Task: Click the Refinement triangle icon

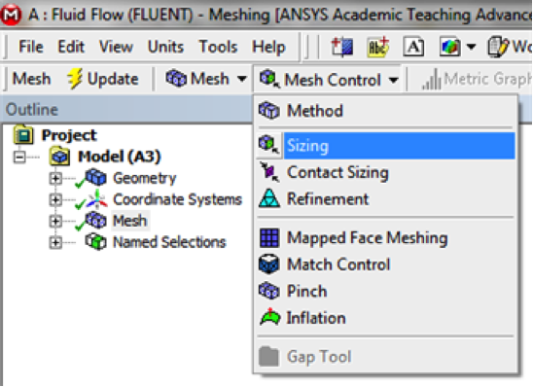Action: tap(269, 198)
